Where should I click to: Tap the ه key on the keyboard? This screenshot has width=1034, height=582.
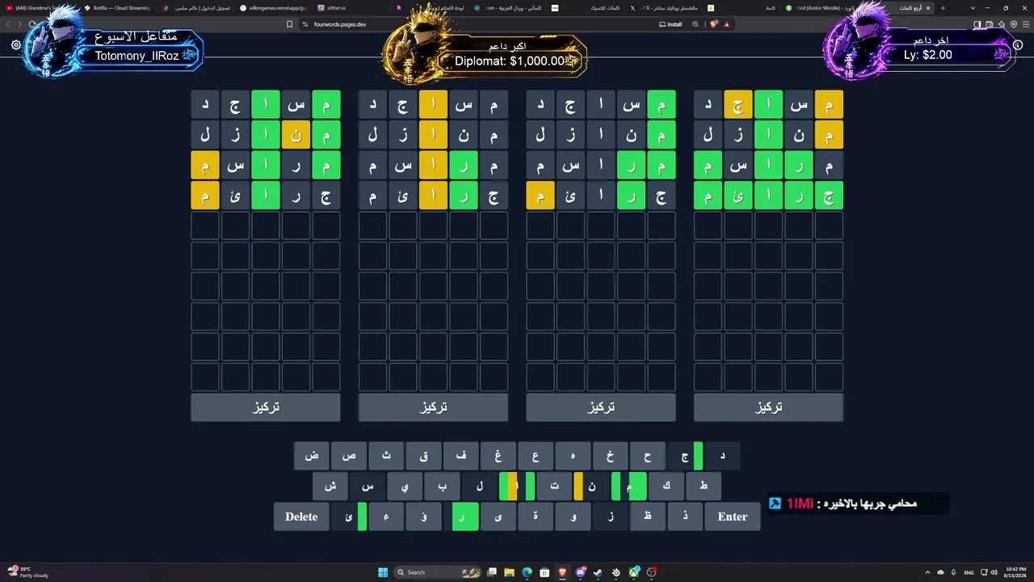pyautogui.click(x=574, y=456)
